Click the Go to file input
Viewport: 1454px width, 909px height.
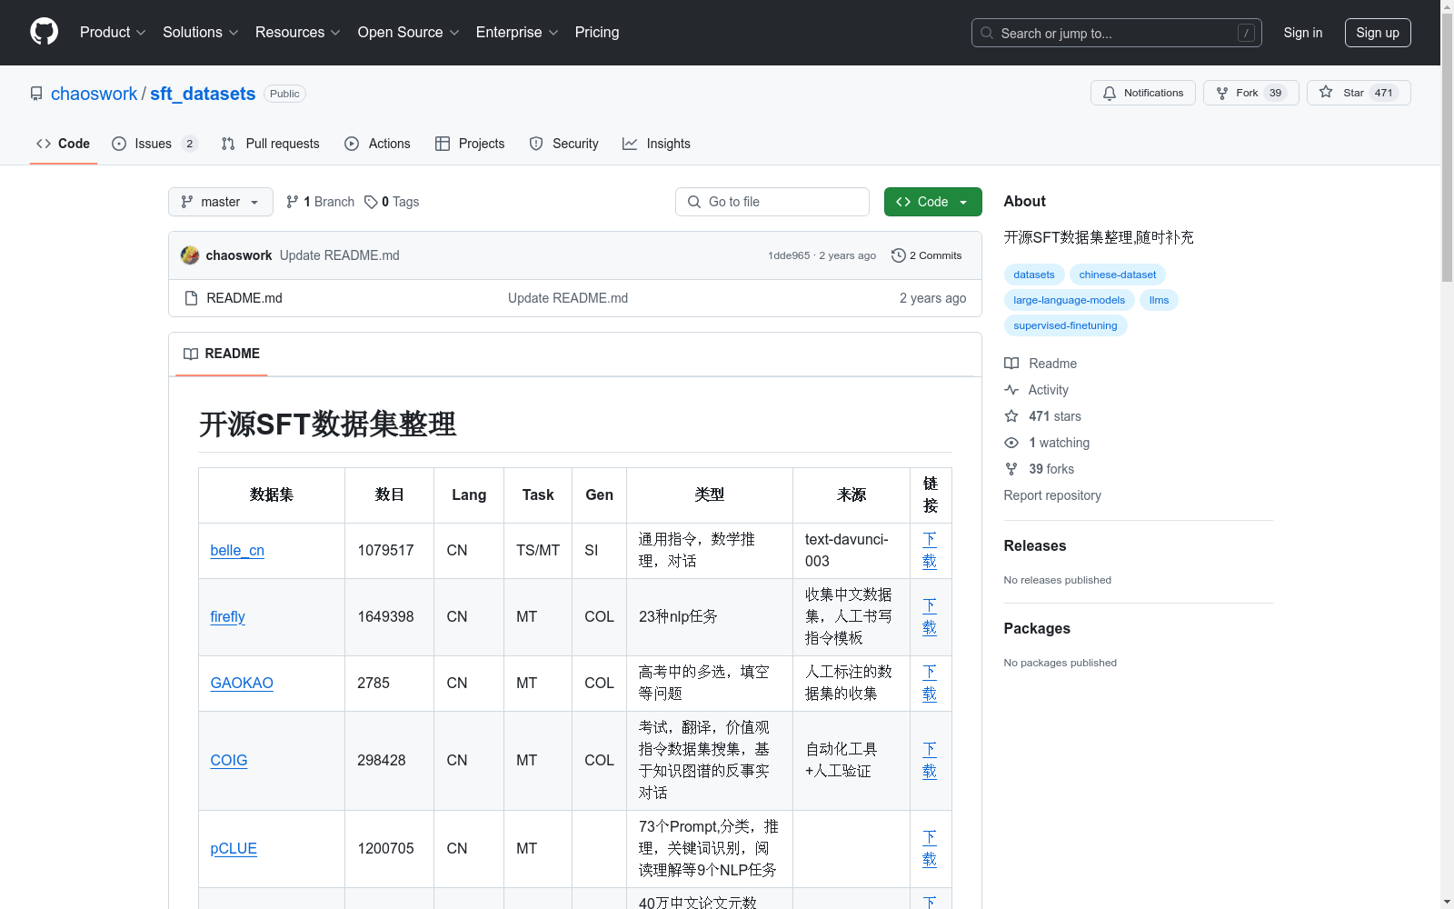coord(772,202)
